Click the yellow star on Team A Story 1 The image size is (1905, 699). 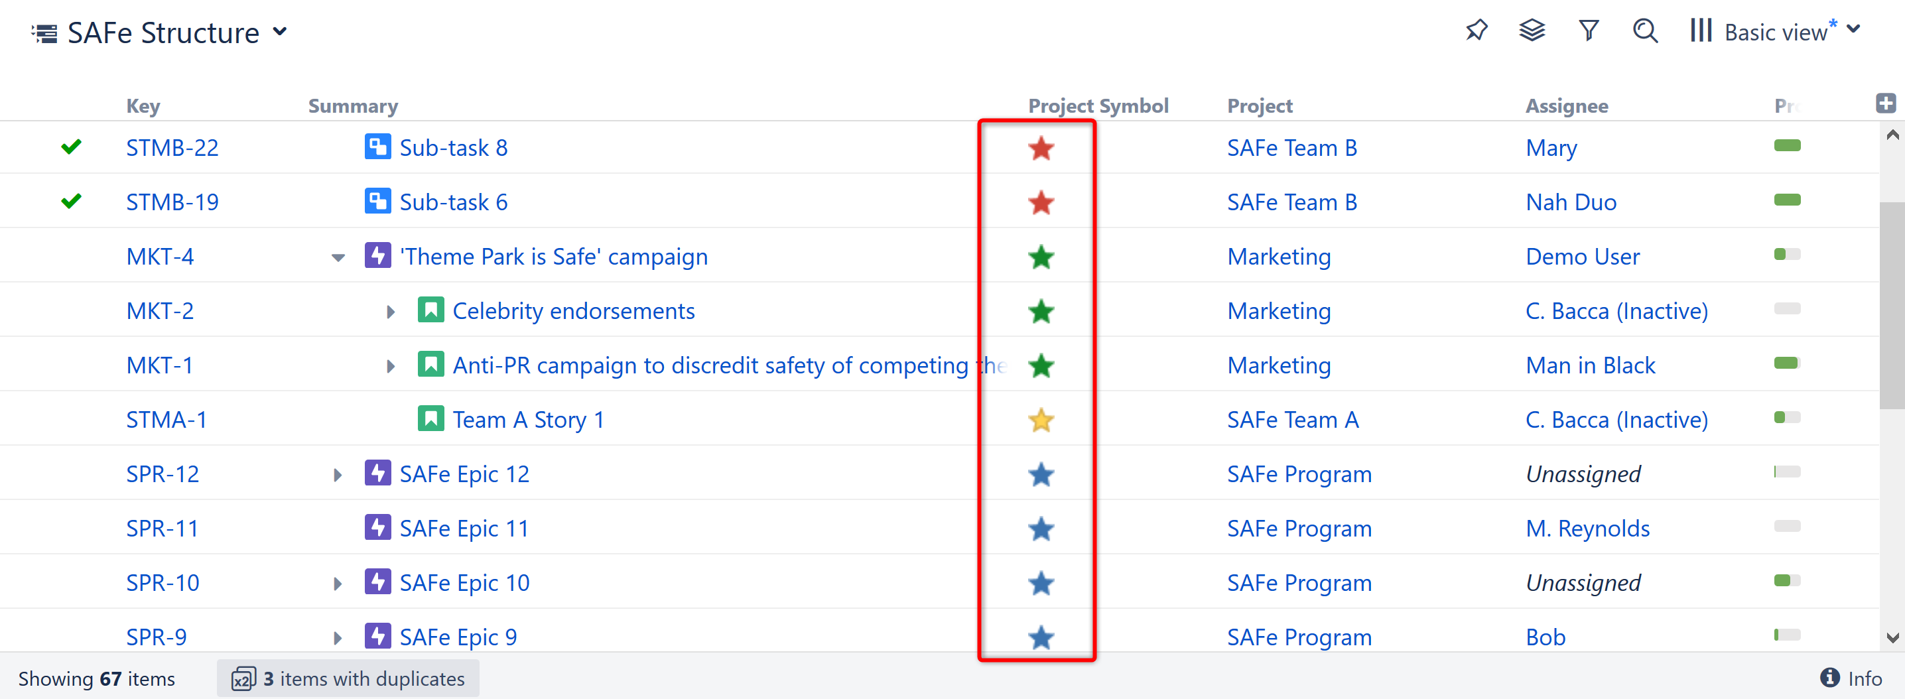click(1041, 419)
